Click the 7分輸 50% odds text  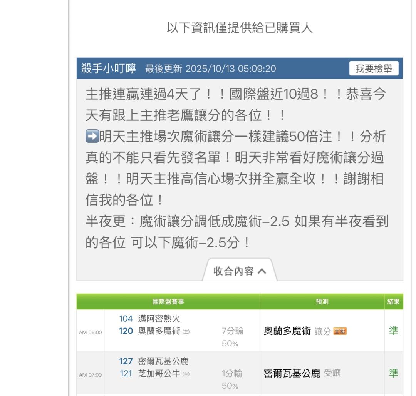click(232, 337)
